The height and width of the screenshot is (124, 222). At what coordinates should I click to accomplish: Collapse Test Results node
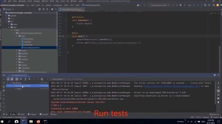tap(8, 83)
